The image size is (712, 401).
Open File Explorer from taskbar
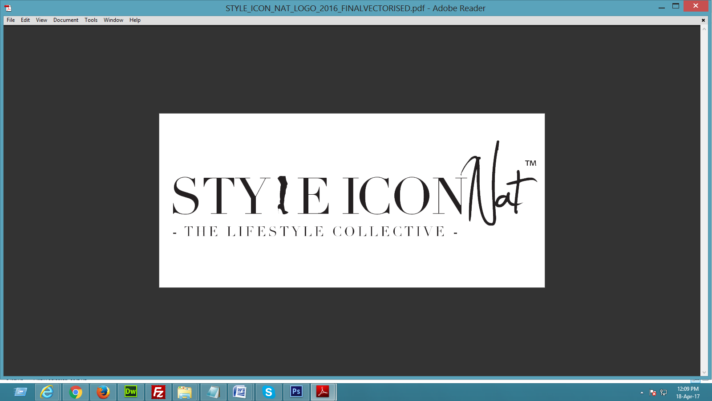coord(185,392)
